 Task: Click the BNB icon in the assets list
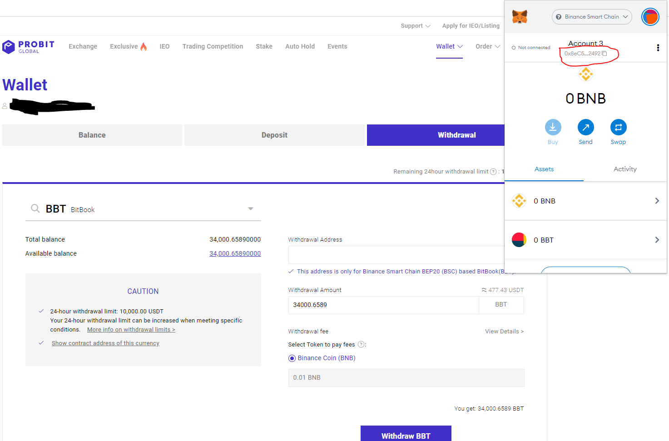pyautogui.click(x=519, y=201)
